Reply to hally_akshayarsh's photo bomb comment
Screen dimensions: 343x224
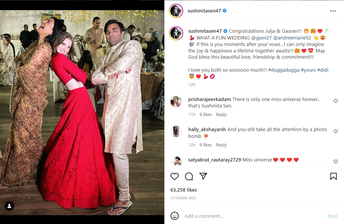pyautogui.click(x=221, y=145)
